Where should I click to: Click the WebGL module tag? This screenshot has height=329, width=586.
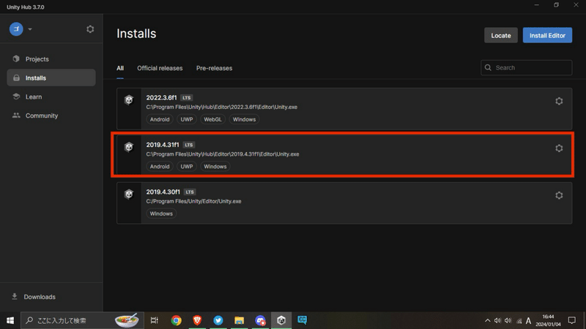(x=212, y=119)
